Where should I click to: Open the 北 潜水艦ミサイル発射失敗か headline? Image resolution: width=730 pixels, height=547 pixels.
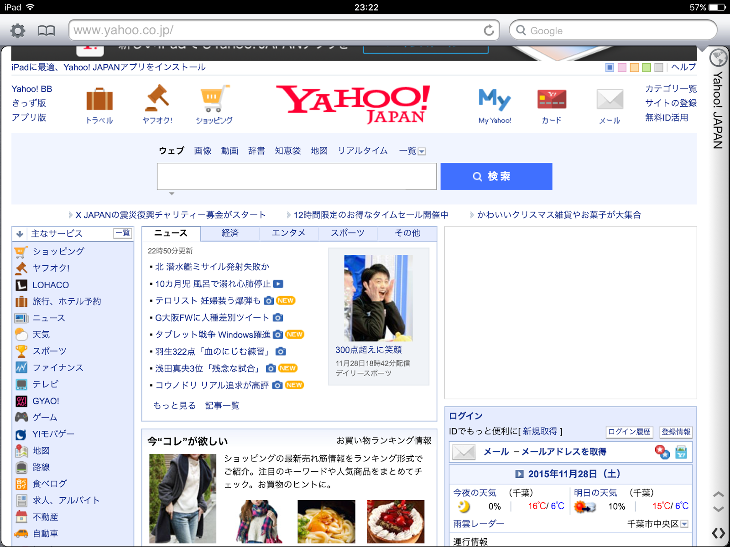coord(212,267)
